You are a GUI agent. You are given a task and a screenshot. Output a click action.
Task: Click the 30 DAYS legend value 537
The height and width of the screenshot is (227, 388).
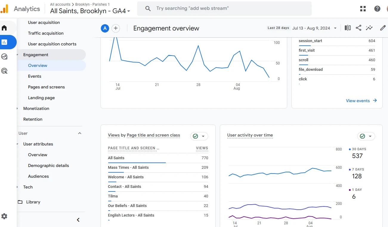click(357, 156)
